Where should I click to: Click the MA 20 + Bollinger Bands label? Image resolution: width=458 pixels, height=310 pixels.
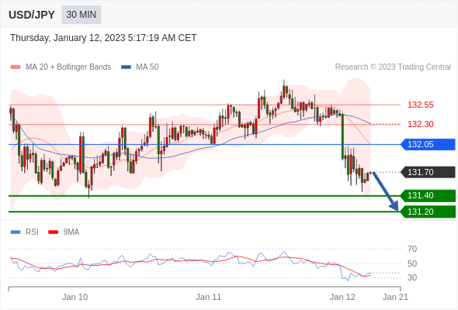[68, 67]
